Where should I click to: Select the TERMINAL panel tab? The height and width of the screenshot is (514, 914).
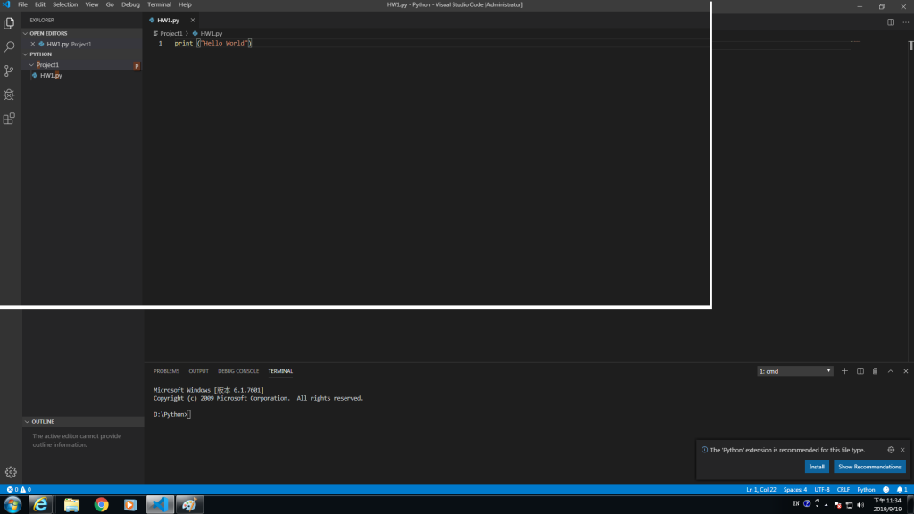pyautogui.click(x=280, y=371)
